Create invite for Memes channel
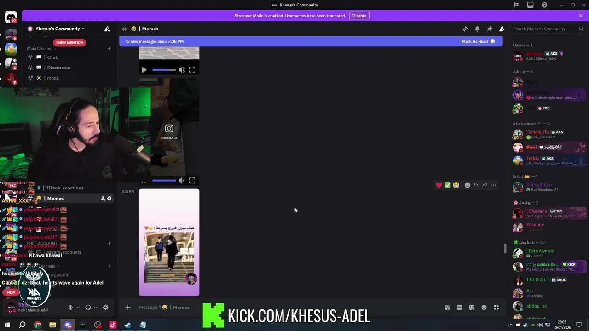 [103, 198]
